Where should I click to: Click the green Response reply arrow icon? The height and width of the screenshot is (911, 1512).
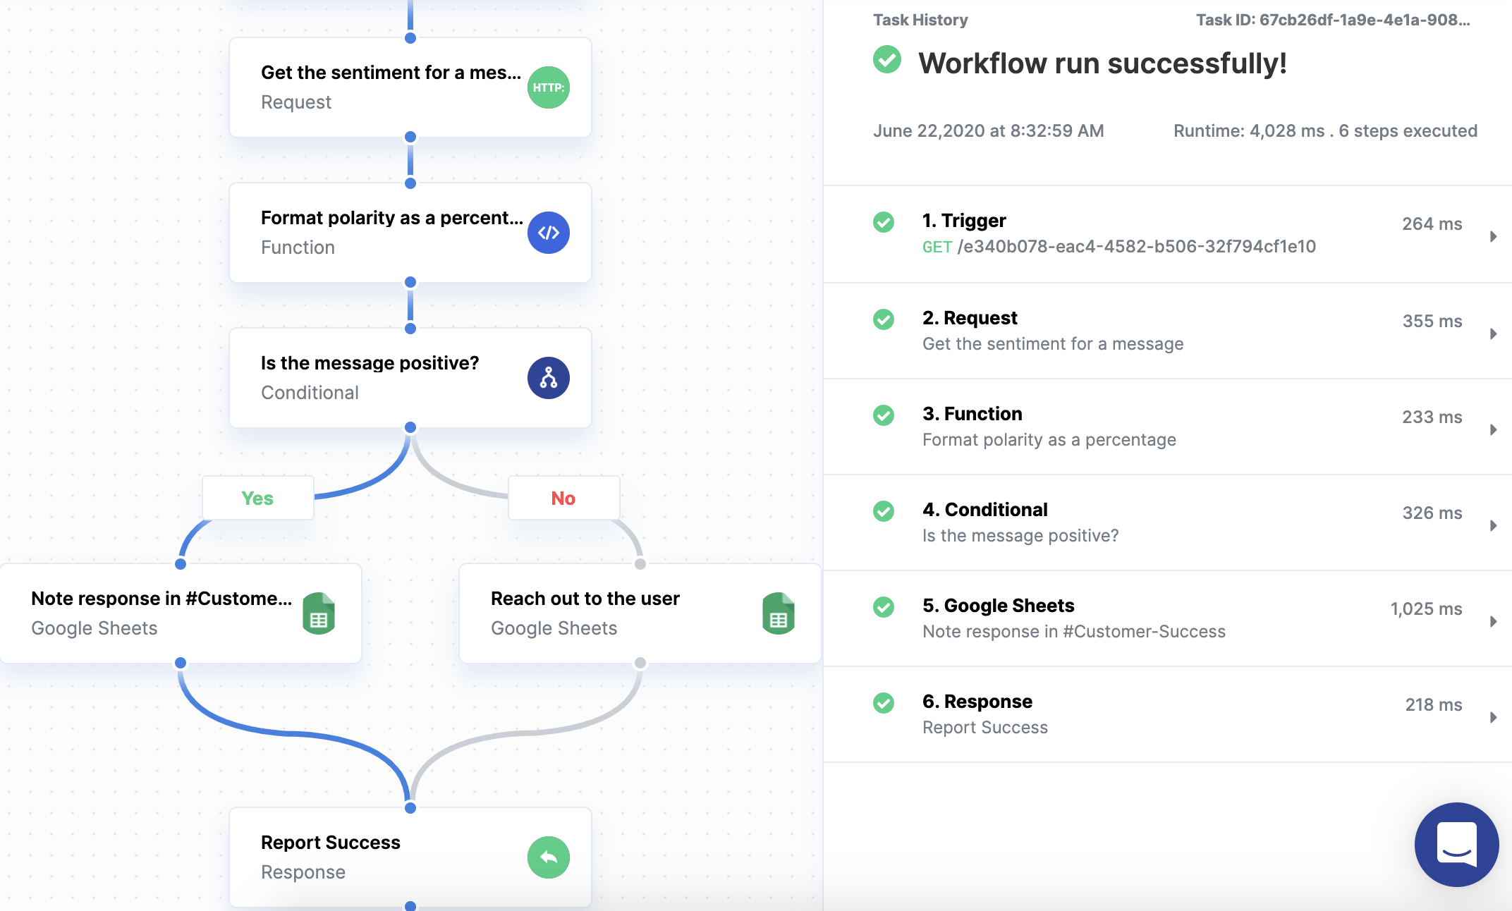click(x=548, y=857)
